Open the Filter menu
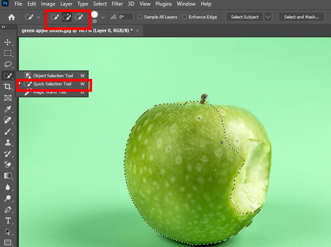Image resolution: width=331 pixels, height=247 pixels. pyautogui.click(x=117, y=4)
